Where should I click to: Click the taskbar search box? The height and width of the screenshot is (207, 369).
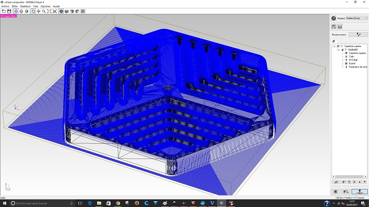pos(42,203)
